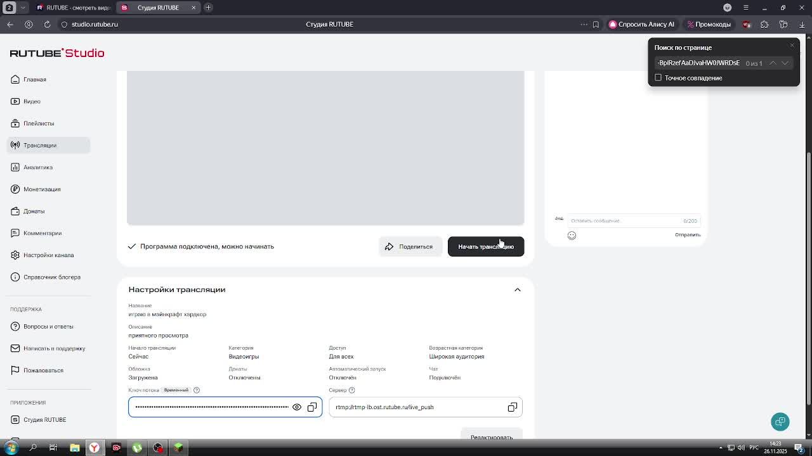Click the Yandex Browser taskbar icon
The width and height of the screenshot is (812, 456).
tap(95, 448)
